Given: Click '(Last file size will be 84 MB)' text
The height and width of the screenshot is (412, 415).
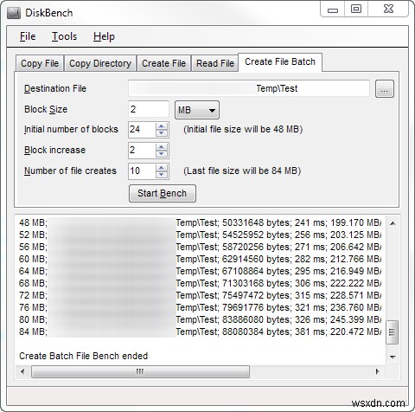Looking at the screenshot, I should point(242,171).
